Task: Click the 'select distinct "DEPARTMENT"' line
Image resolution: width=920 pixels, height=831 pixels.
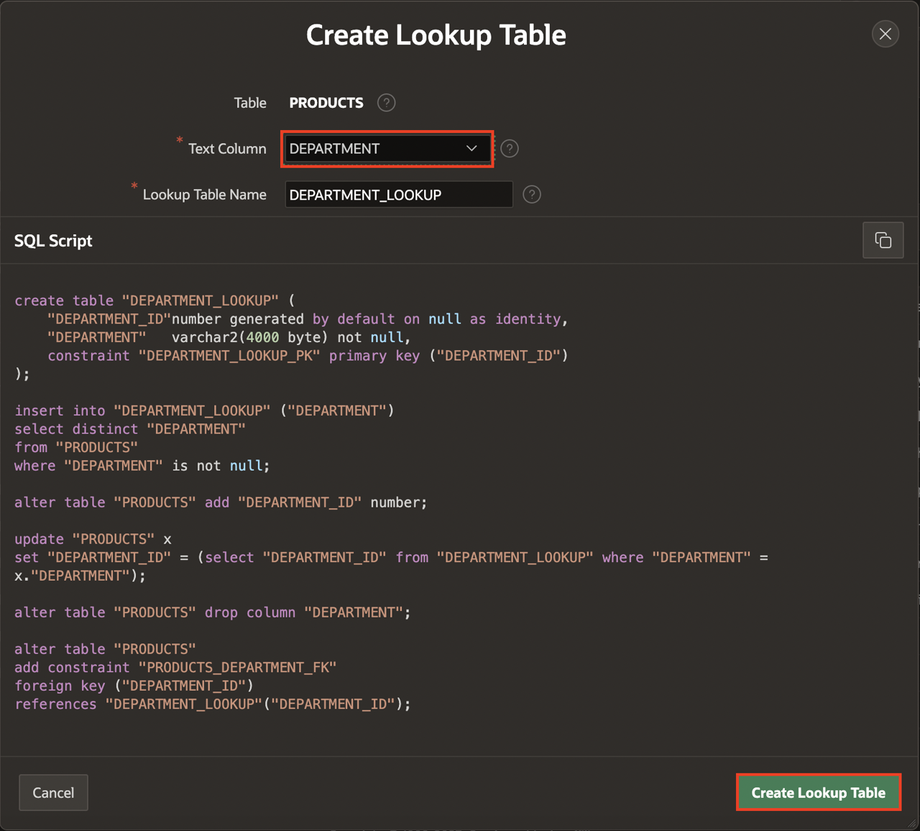Action: (x=130, y=429)
